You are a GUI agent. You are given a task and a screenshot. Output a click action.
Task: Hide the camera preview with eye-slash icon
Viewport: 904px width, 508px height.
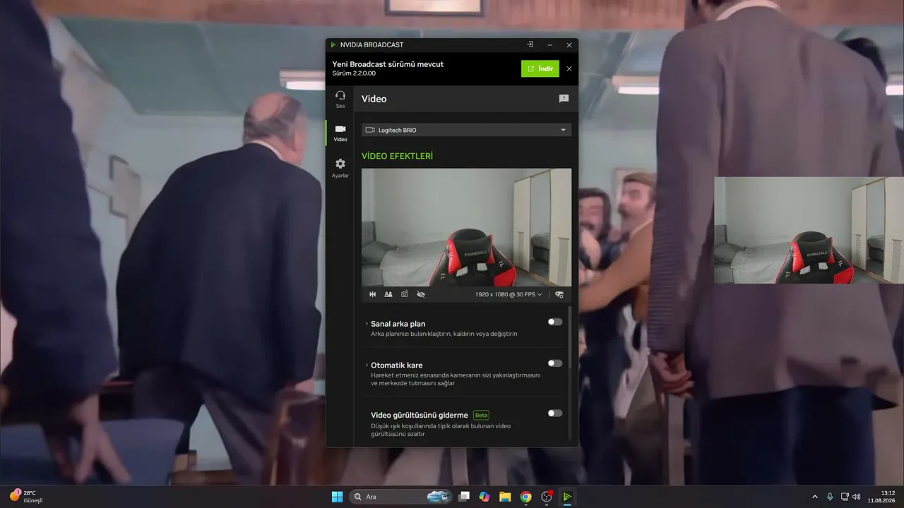click(421, 294)
